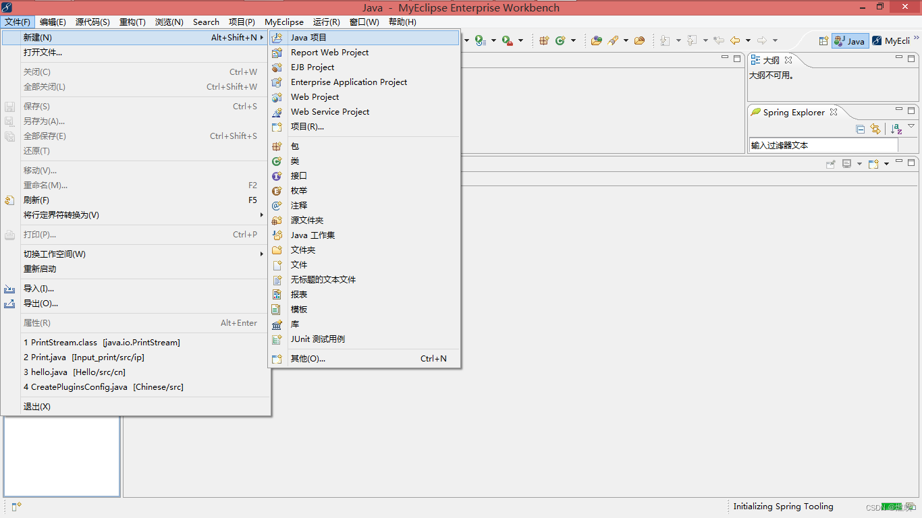Viewport: 922px width, 518px height.
Task: Click the 包 package icon in submenu
Action: point(277,146)
